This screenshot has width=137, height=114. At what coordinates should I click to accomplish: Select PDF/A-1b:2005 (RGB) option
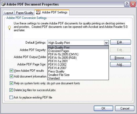click(78, 58)
